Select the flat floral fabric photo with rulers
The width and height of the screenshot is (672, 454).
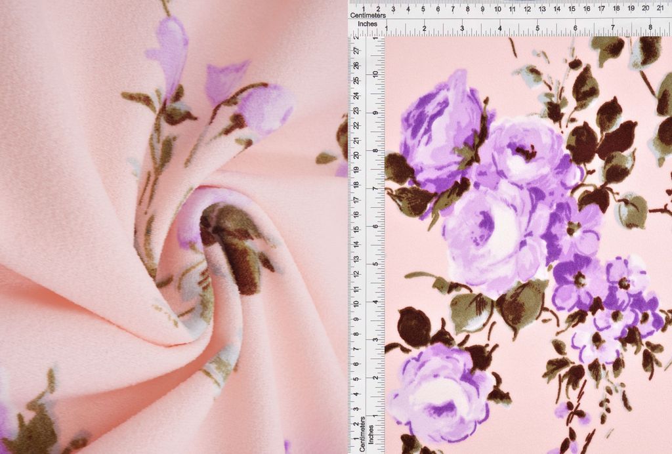[x=510, y=227]
